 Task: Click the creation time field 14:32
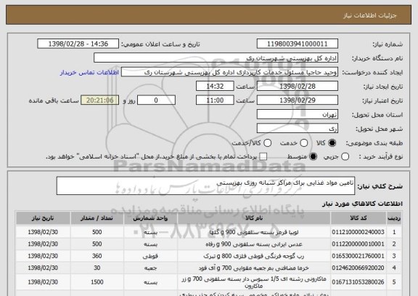[215, 87]
